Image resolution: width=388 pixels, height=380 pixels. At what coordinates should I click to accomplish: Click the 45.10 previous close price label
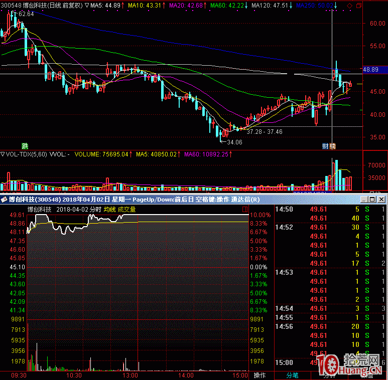point(18,267)
